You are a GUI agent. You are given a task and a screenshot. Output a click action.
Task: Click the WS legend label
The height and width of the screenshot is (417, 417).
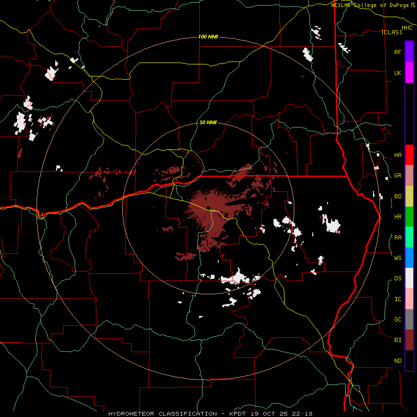[x=398, y=258]
